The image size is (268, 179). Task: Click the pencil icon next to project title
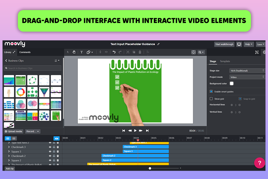coord(159,44)
